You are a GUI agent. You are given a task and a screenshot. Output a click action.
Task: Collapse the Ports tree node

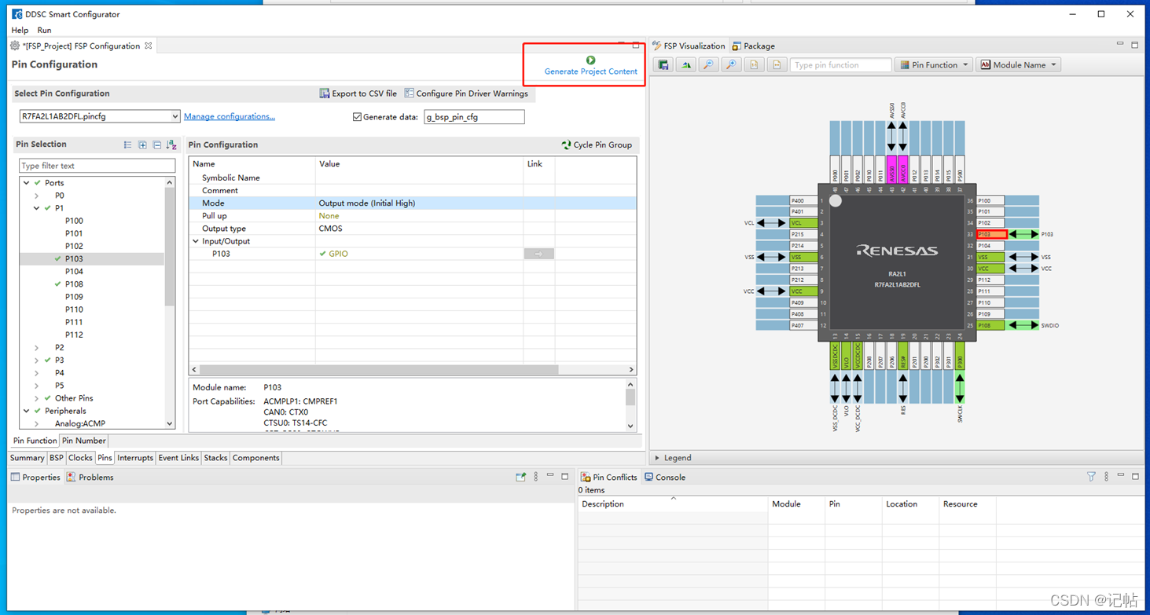click(27, 183)
